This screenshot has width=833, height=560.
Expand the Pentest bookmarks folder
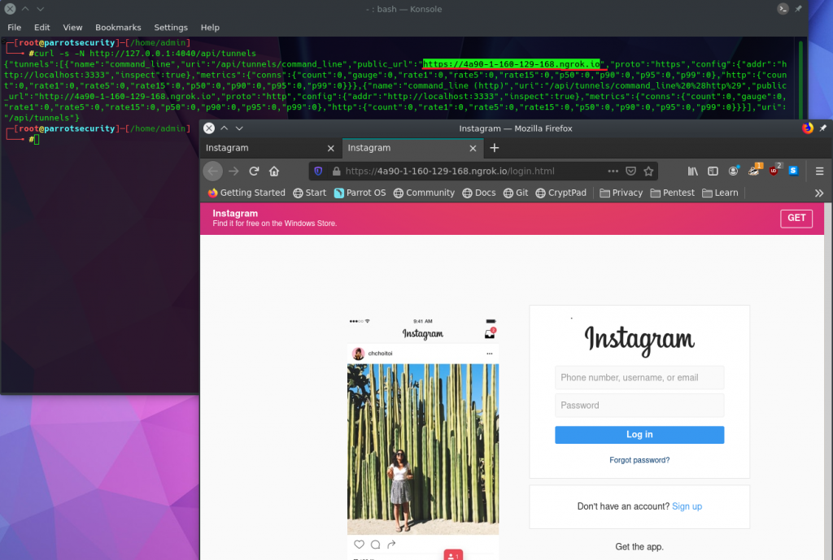pos(672,193)
